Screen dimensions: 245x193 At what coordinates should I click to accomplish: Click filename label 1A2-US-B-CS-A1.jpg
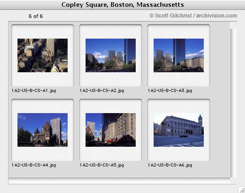coord(34,91)
